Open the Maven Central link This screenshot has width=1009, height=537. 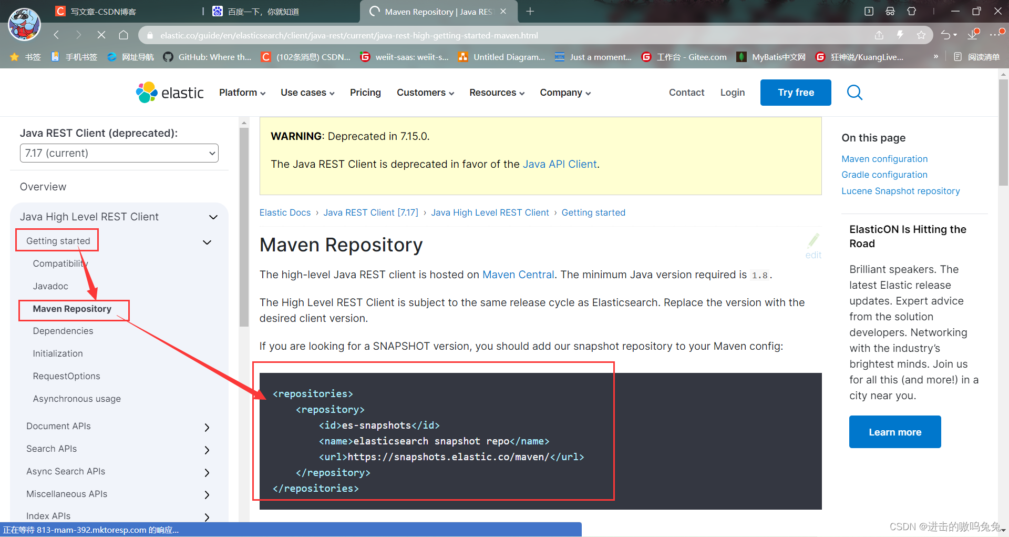coord(518,275)
